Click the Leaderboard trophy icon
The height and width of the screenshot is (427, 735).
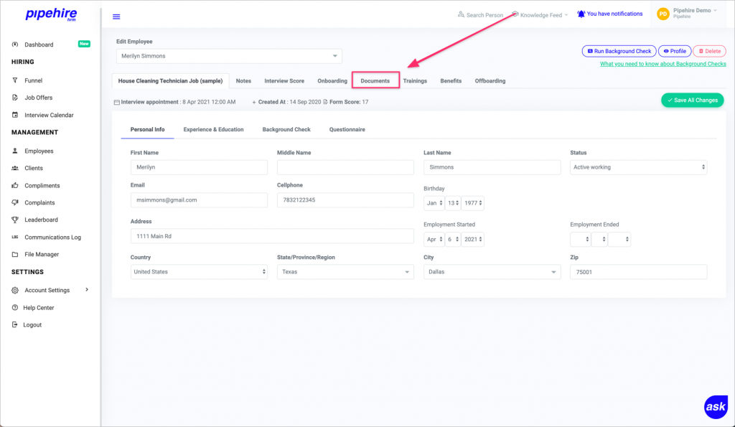pyautogui.click(x=16, y=220)
